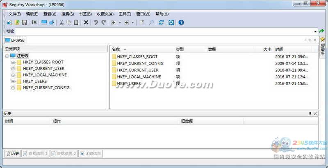The height and width of the screenshot is (168, 328).
Task: Click the snapshot camera toolbar icon
Action: (34, 22)
